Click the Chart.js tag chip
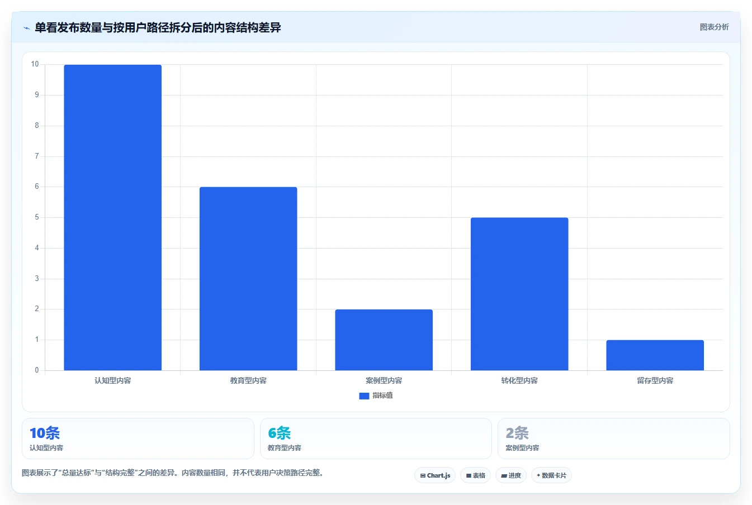Image resolution: width=752 pixels, height=505 pixels. click(435, 475)
